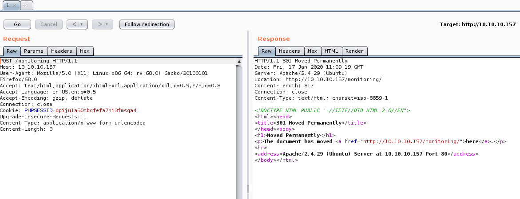Viewport: 520px width, 199px height.
Task: Click the Response heading
Action: 274,39
